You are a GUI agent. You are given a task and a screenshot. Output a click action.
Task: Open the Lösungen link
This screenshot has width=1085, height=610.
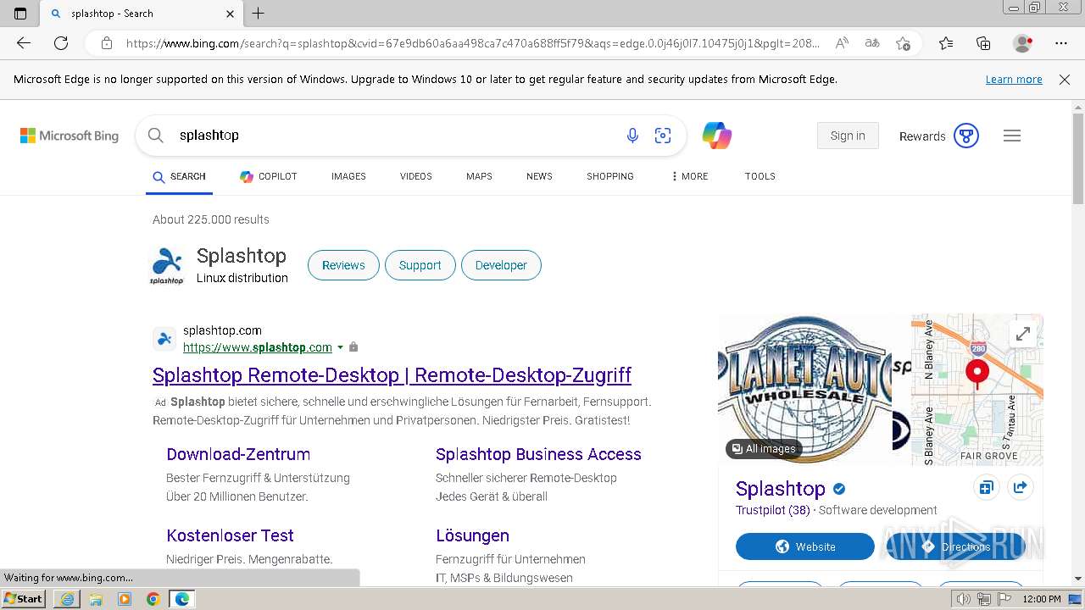(x=472, y=535)
